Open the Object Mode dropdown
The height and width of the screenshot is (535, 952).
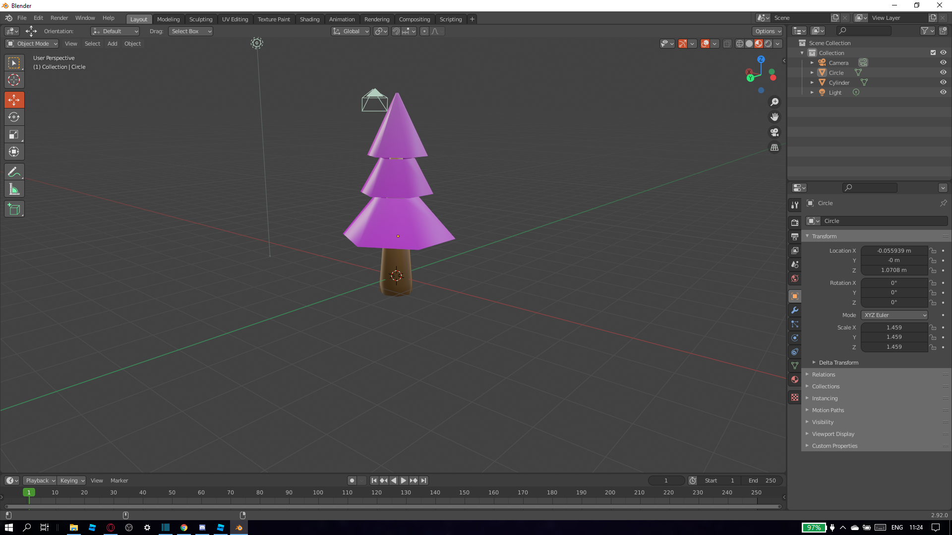pos(32,44)
